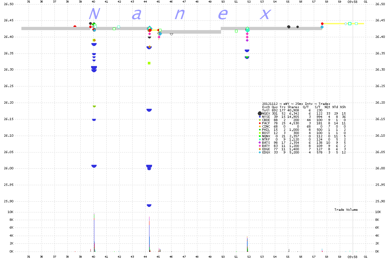389x259 pixels.
Task: Click the 09:58 time label at top
Action: pyautogui.click(x=352, y=2)
